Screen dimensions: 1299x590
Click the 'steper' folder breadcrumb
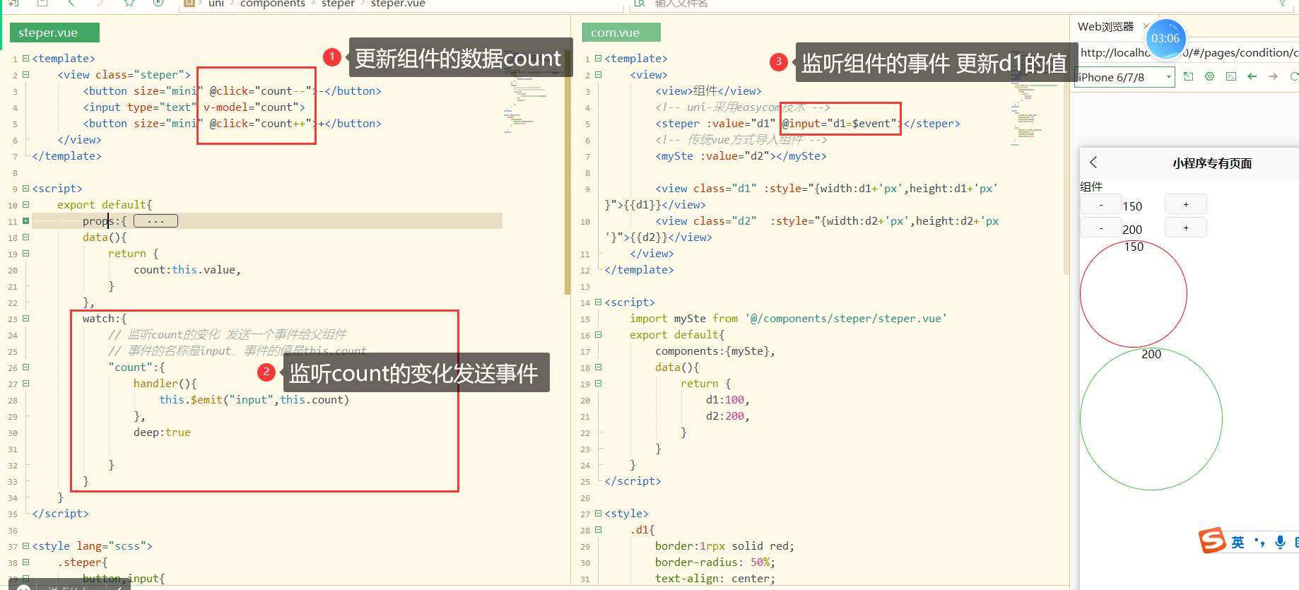[x=338, y=4]
